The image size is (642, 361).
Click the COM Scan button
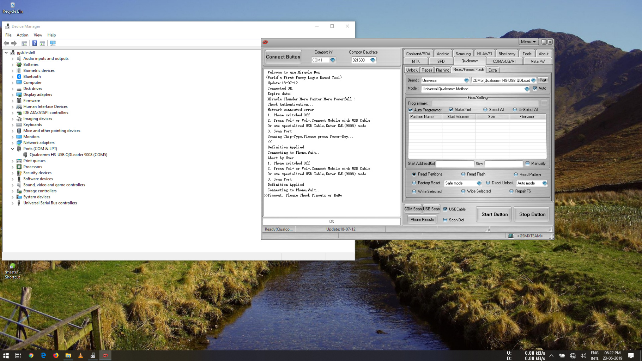413,209
